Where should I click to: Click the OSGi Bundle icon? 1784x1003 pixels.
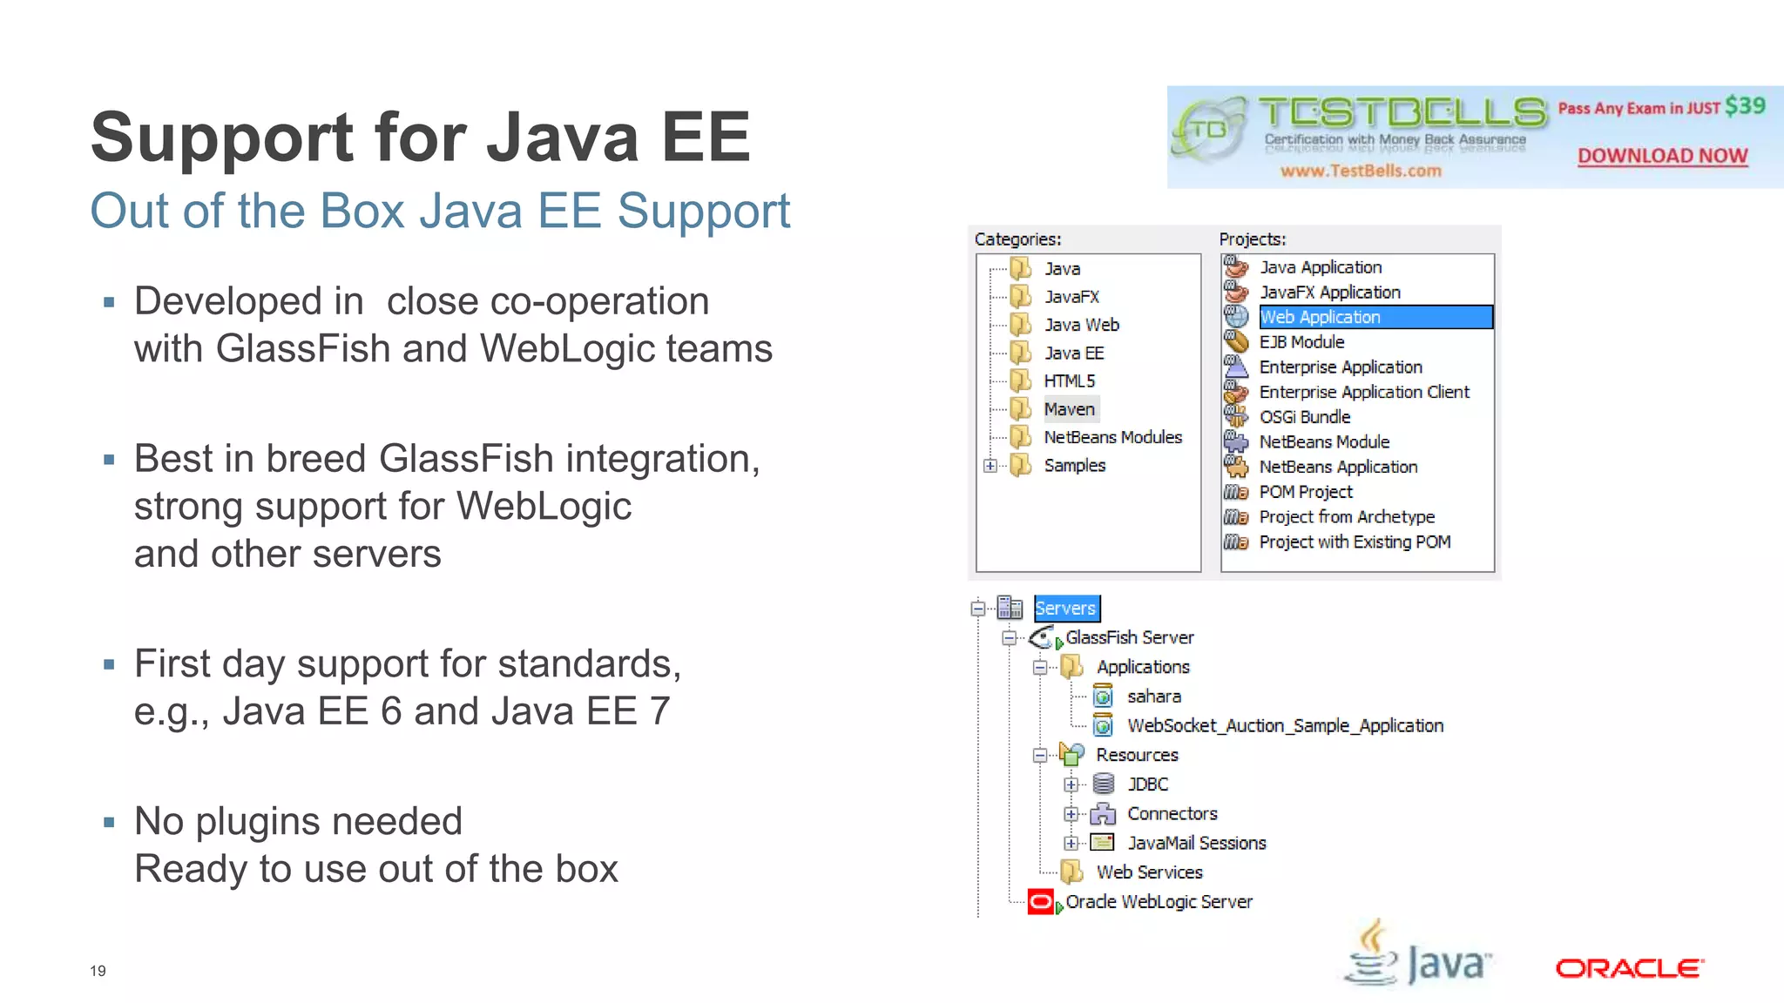(1236, 416)
